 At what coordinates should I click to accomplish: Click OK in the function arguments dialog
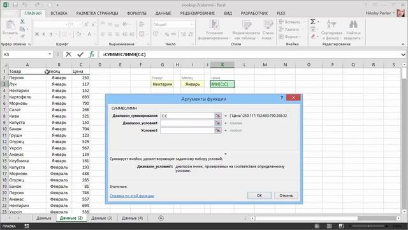259,195
